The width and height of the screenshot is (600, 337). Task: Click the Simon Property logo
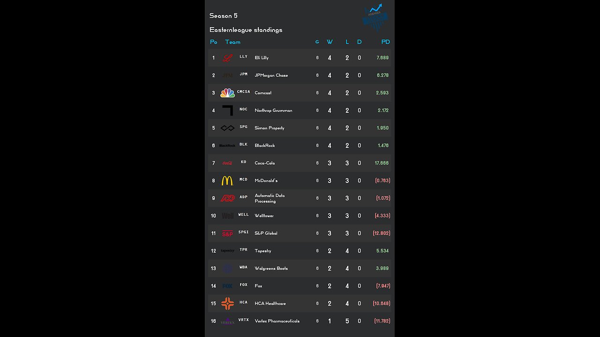coord(227,128)
